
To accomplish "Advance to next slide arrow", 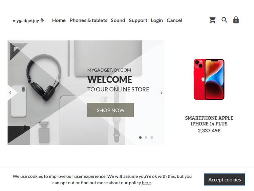I will pyautogui.click(x=161, y=93).
